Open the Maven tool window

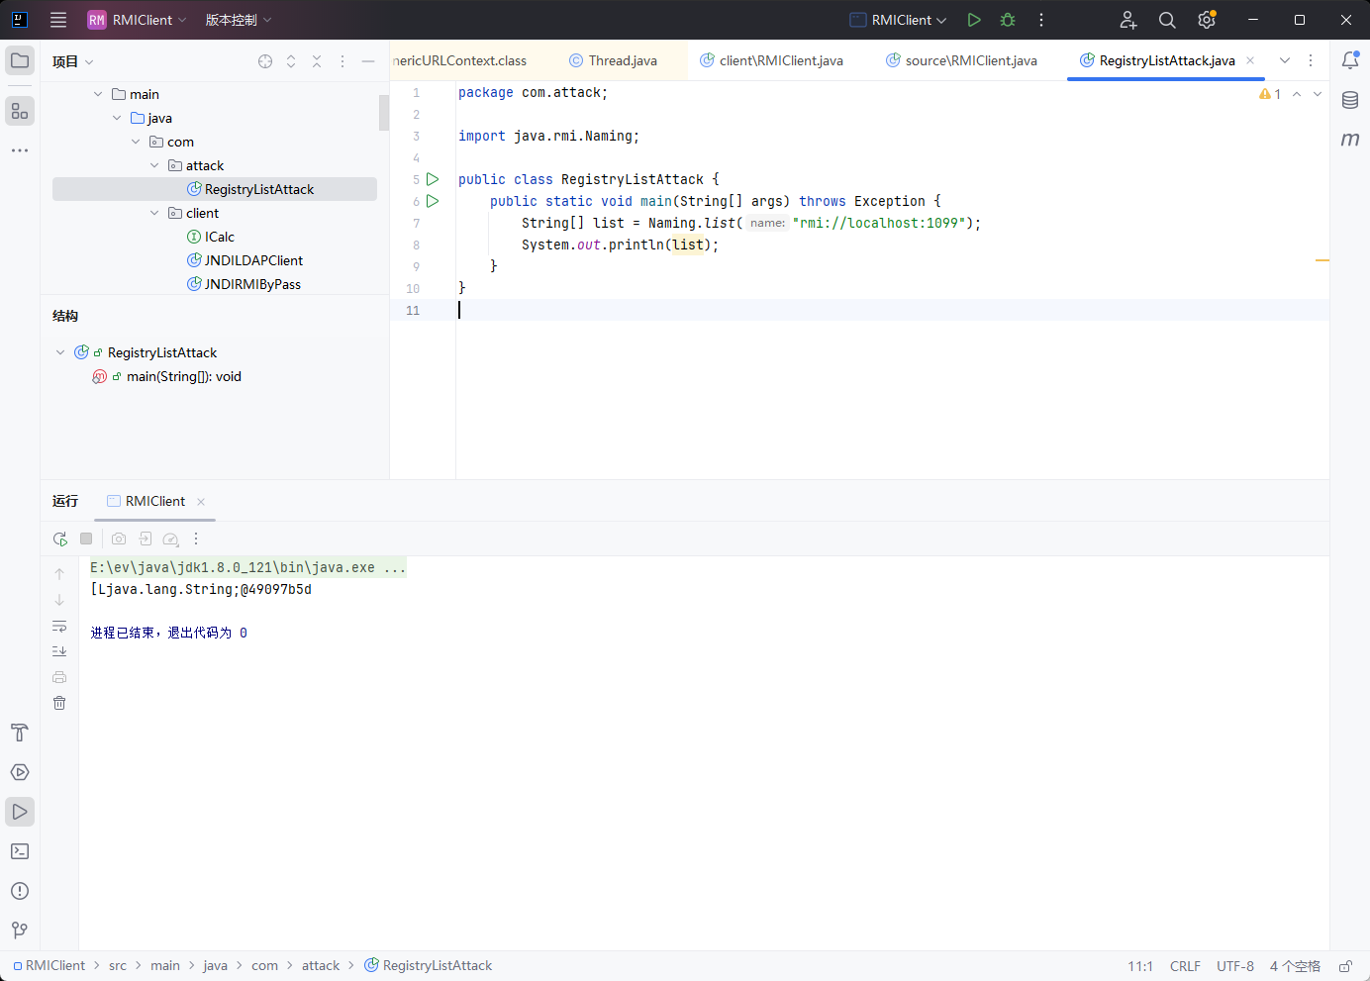click(1350, 140)
